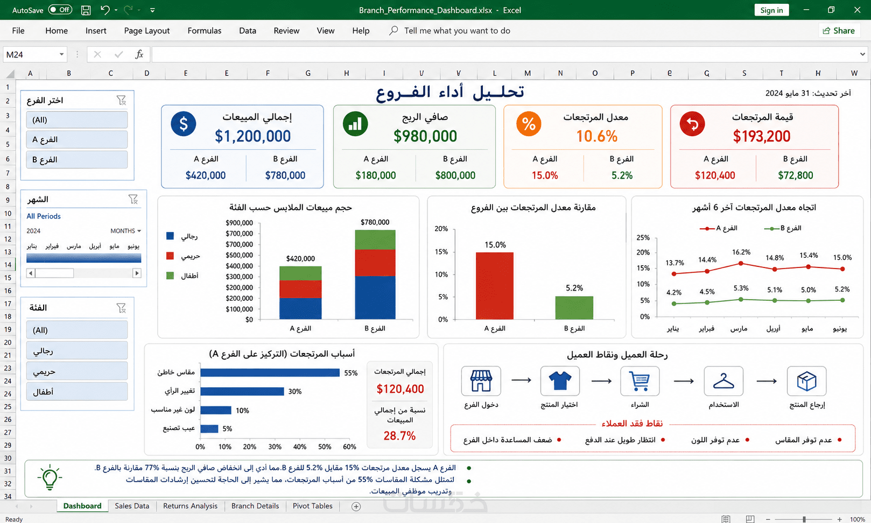Click the insert function fx icon

(139, 54)
